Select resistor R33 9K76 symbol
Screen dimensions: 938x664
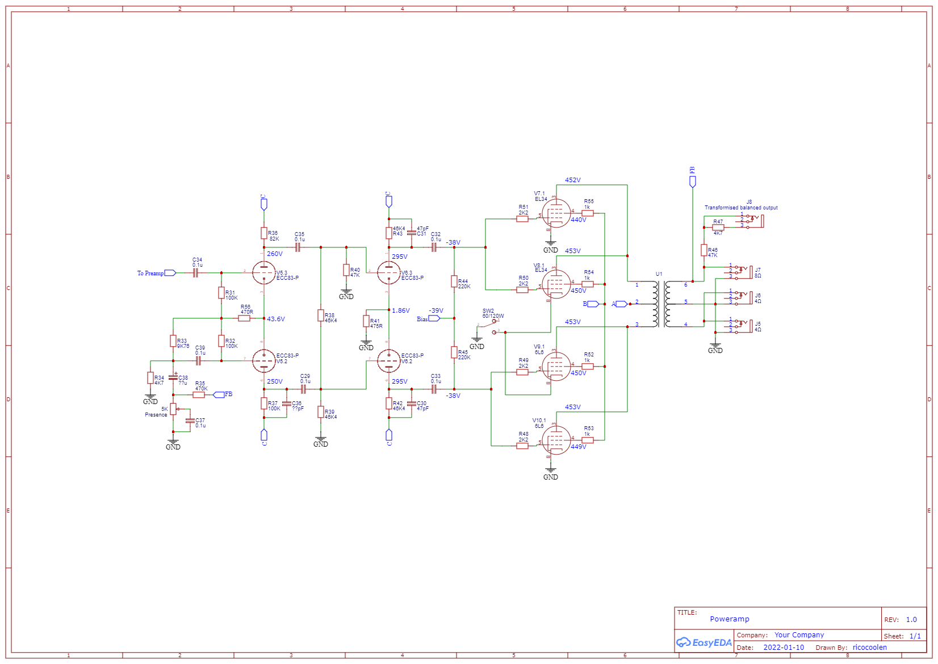coord(173,341)
